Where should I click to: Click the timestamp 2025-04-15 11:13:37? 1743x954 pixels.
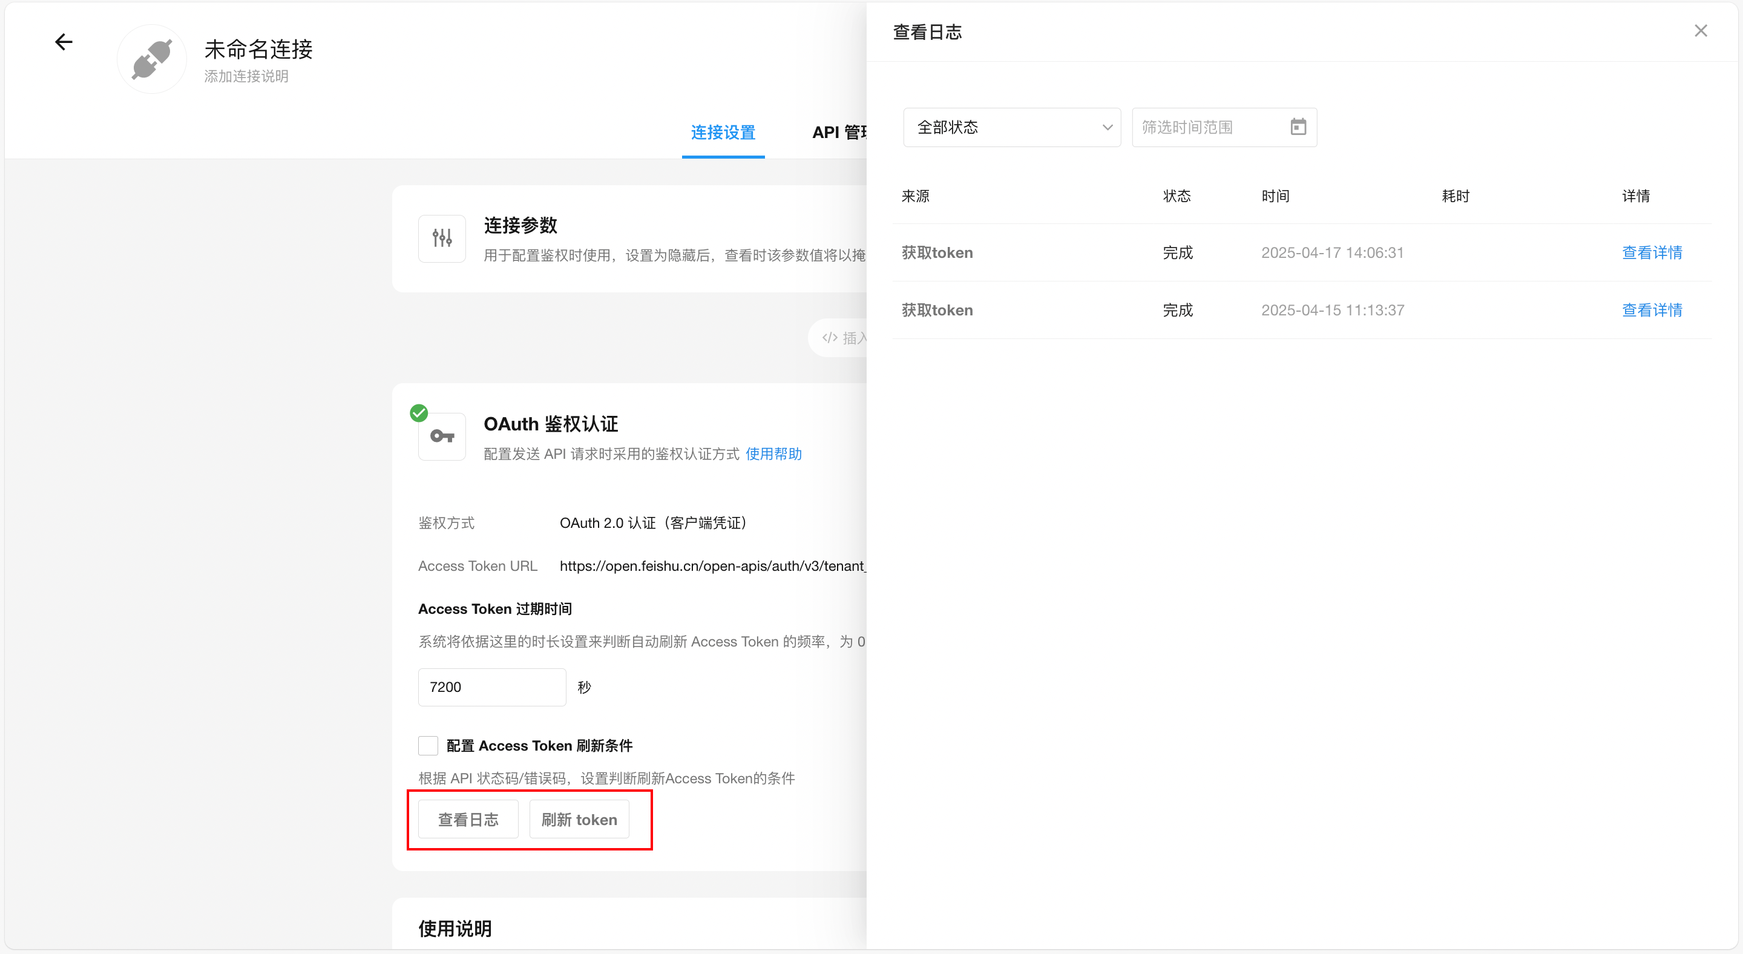1332,311
